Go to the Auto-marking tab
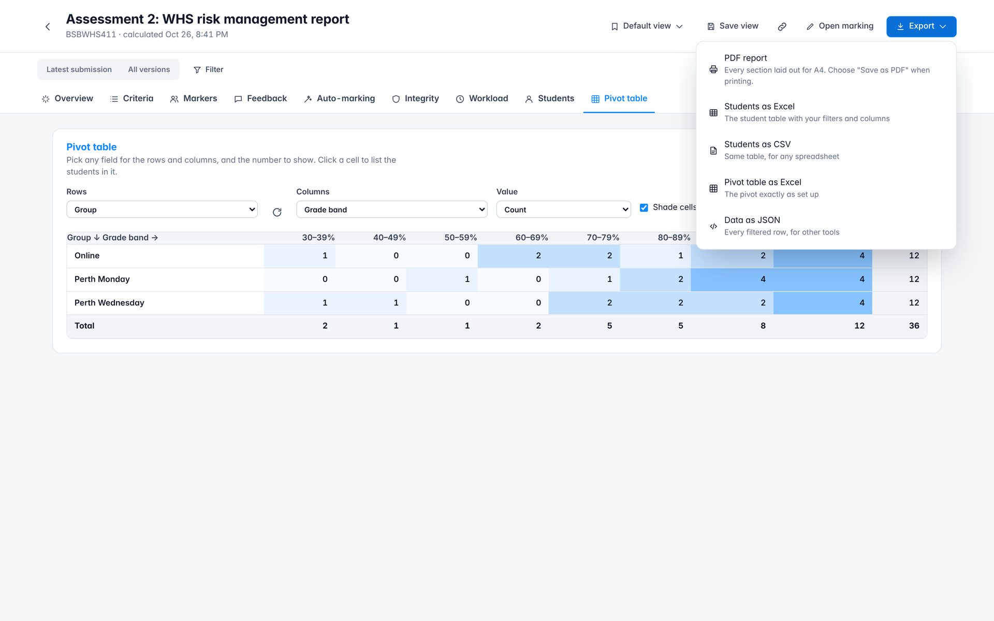Viewport: 994px width, 621px height. coord(340,99)
